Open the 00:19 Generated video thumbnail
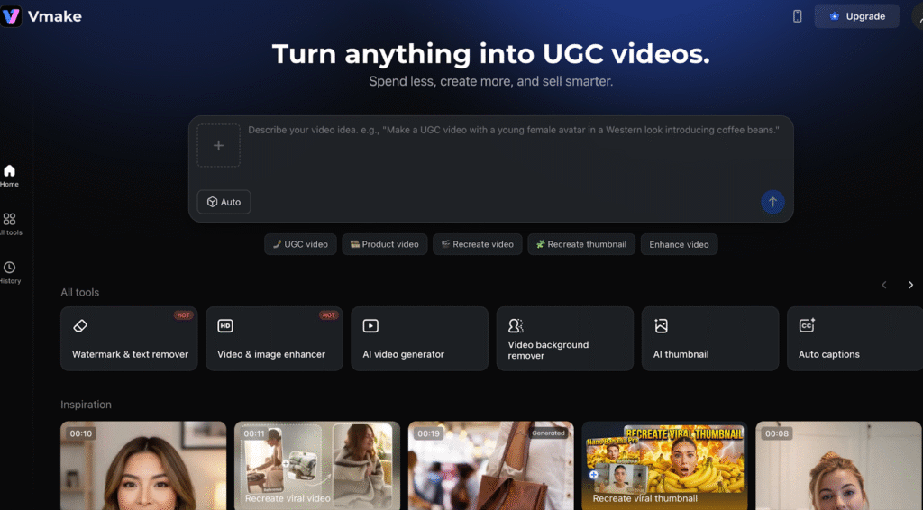Screen dimensions: 923x510 click(491, 465)
